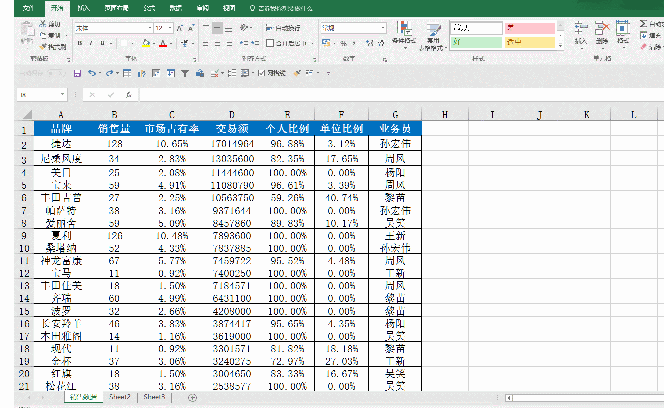Apply Underline with U icon
The height and width of the screenshot is (408, 664).
pyautogui.click(x=103, y=44)
